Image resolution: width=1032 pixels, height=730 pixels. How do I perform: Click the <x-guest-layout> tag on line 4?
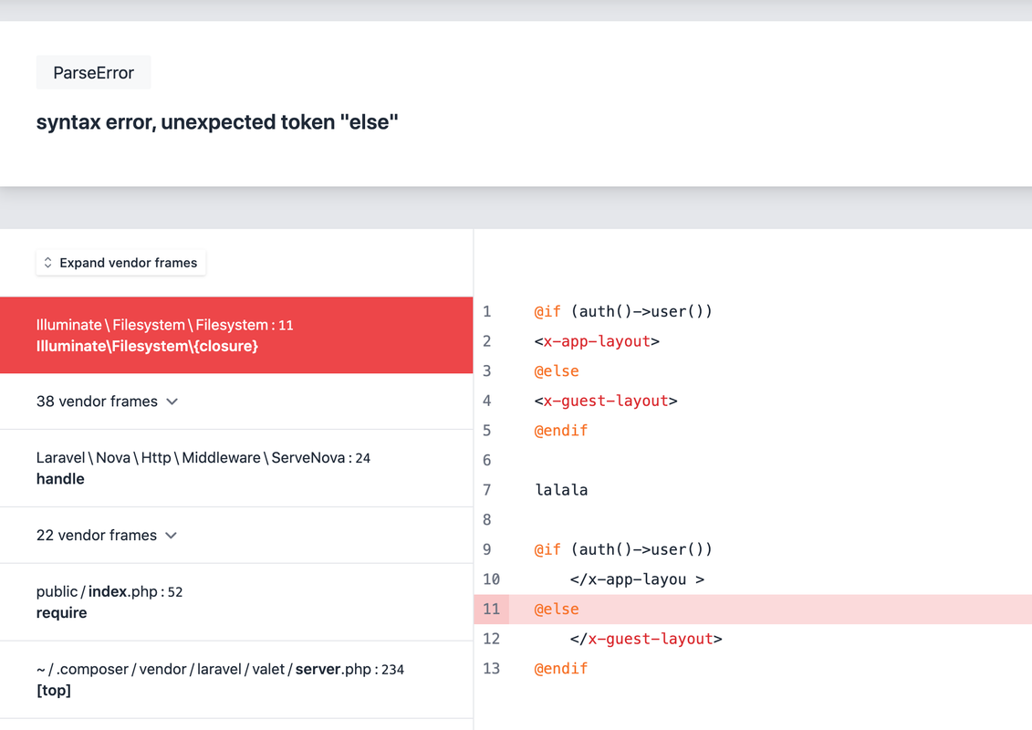coord(606,401)
